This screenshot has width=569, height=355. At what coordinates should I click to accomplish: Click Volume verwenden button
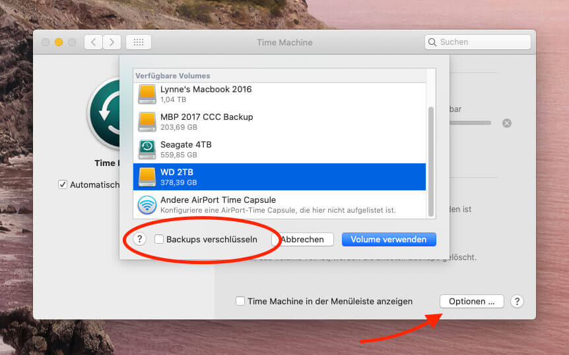coord(389,240)
